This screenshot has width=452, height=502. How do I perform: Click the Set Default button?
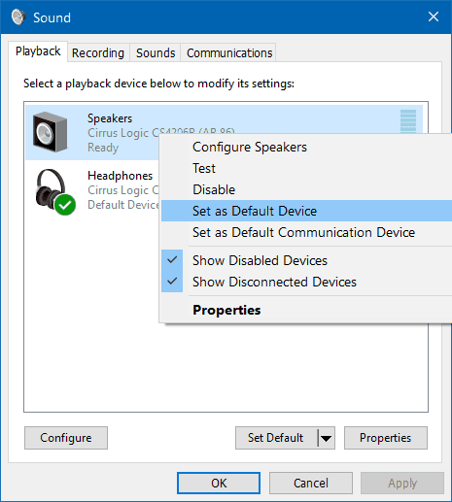[x=276, y=438]
